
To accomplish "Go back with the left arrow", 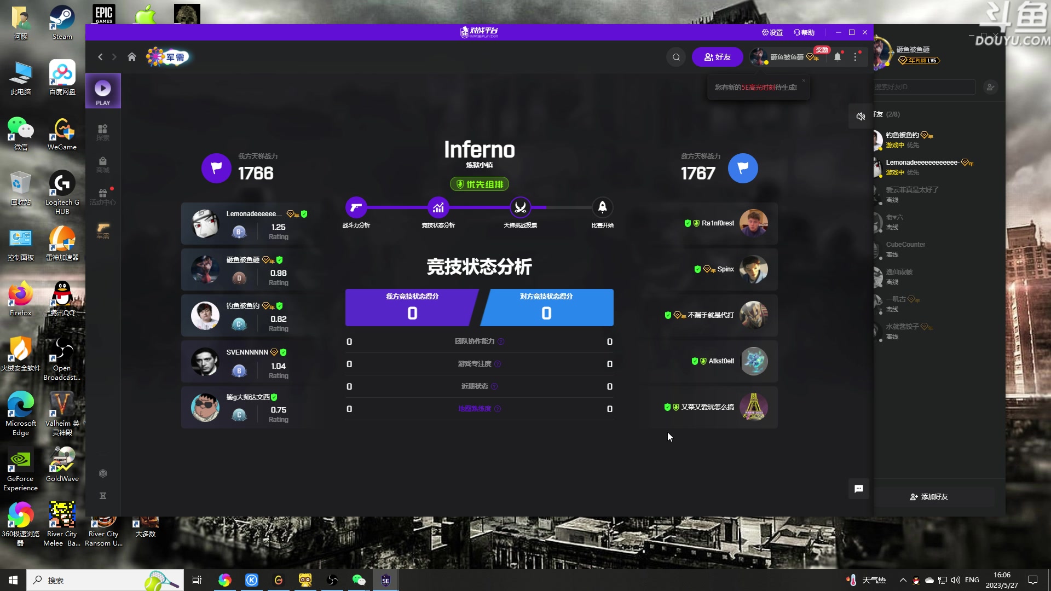I will [x=100, y=57].
